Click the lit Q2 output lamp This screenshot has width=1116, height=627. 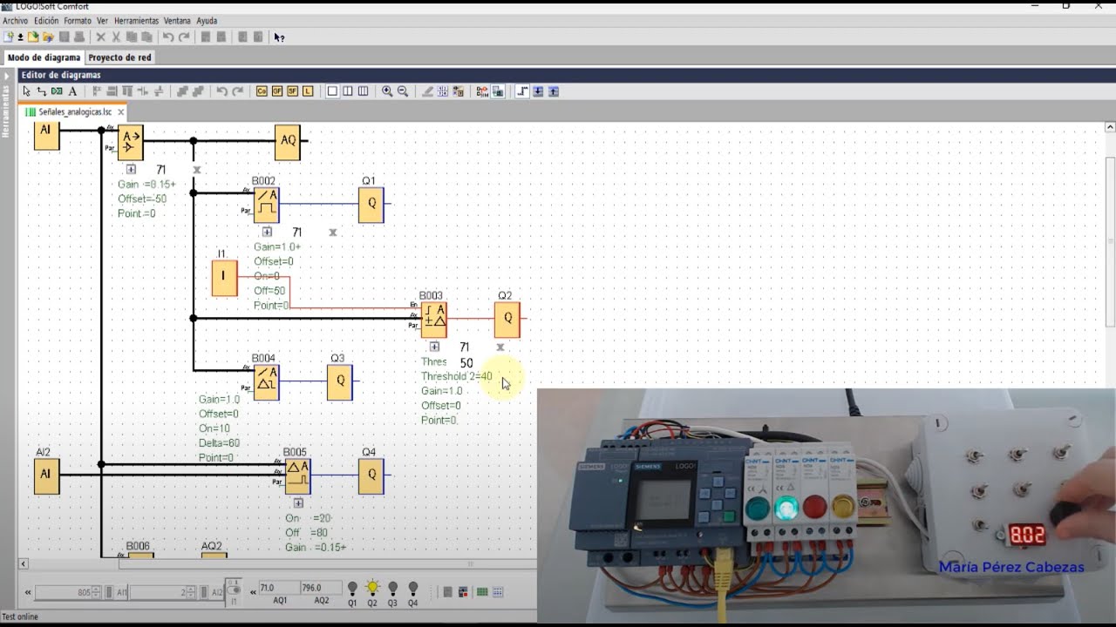point(372,589)
